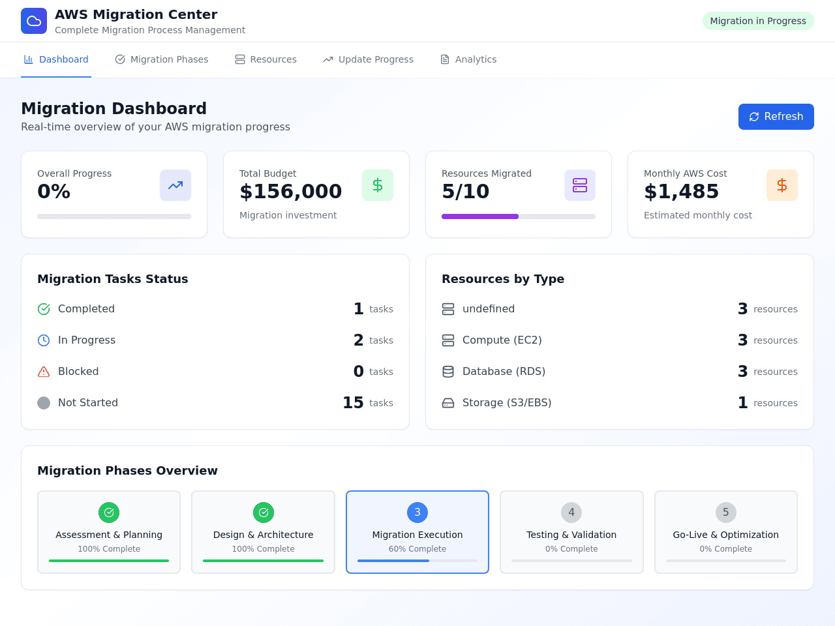Click the server icon beside Compute (EC2)
The width and height of the screenshot is (835, 626).
(x=448, y=340)
